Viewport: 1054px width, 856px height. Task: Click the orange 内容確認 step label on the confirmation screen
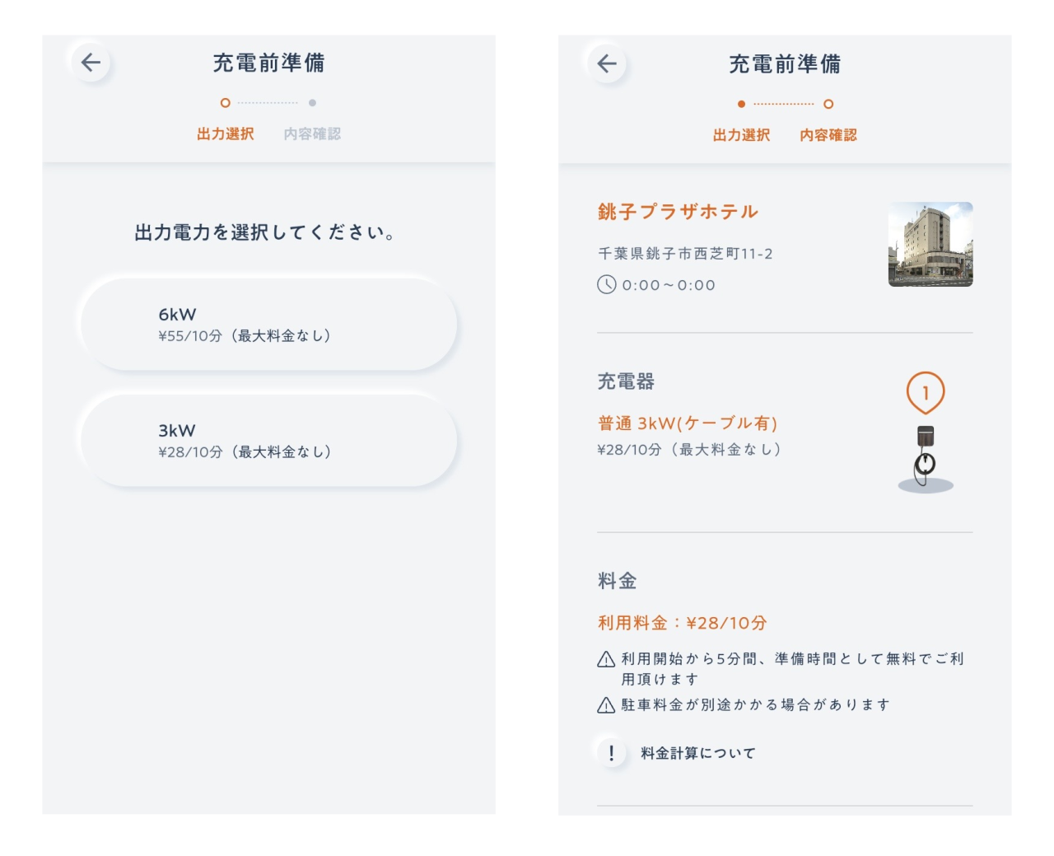click(828, 135)
